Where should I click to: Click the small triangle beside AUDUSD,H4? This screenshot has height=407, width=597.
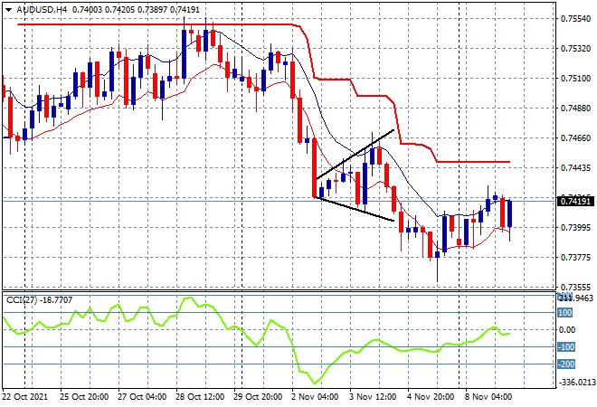click(8, 10)
